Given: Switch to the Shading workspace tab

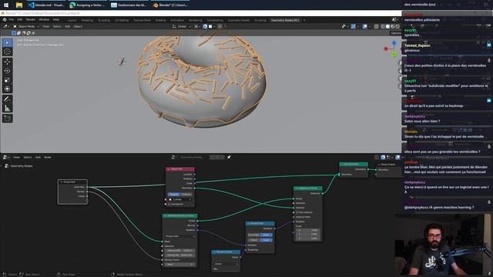Looking at the screenshot, I should click(161, 20).
